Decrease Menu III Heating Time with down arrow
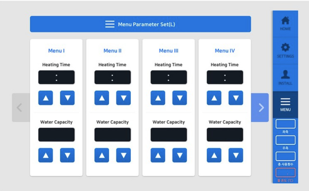The height and width of the screenshot is (191, 309). coord(180,98)
